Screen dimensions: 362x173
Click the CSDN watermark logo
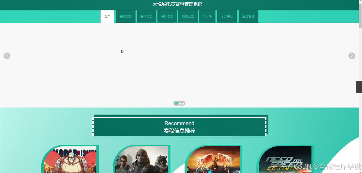[302, 166]
